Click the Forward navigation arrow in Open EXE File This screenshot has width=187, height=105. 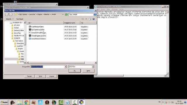(x=11, y=15)
